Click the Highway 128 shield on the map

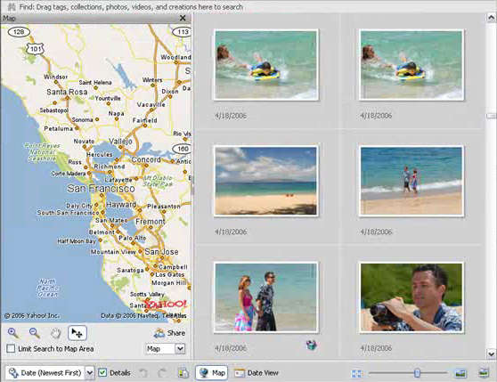[19, 32]
